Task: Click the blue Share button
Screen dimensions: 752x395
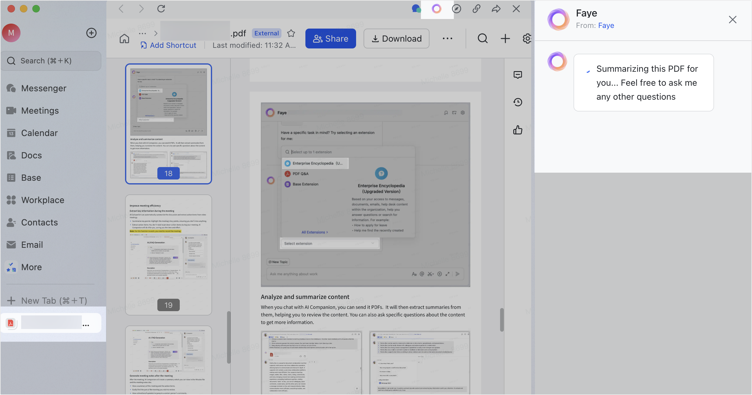Action: coord(331,39)
